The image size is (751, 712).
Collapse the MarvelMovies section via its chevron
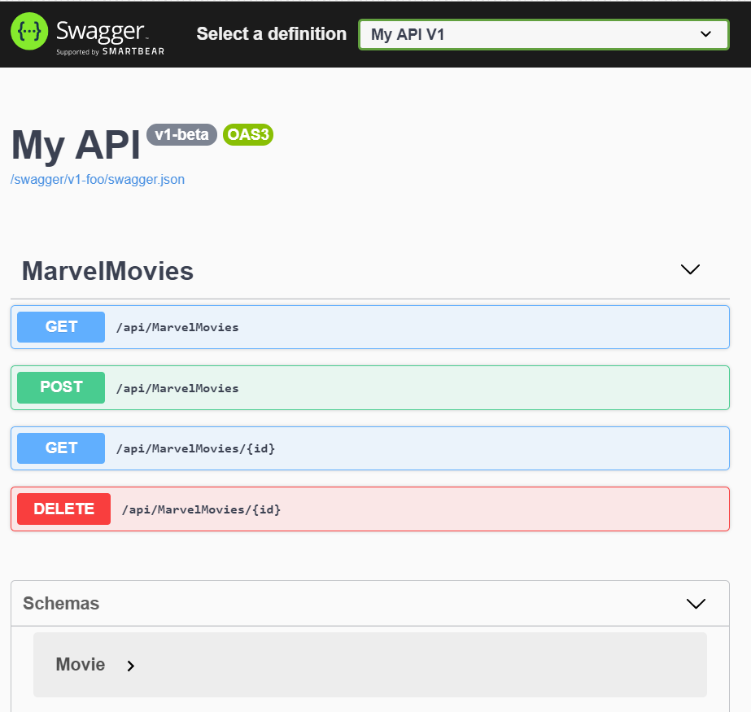coord(690,269)
